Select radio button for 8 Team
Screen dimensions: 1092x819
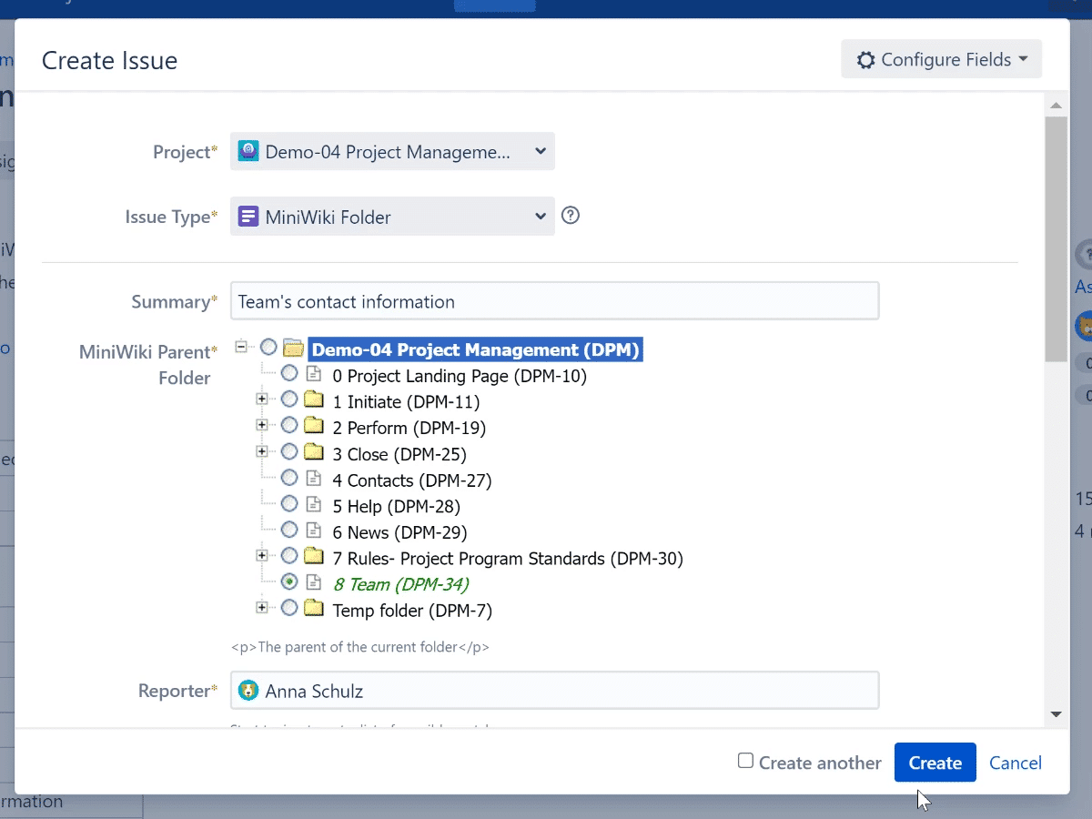point(289,581)
